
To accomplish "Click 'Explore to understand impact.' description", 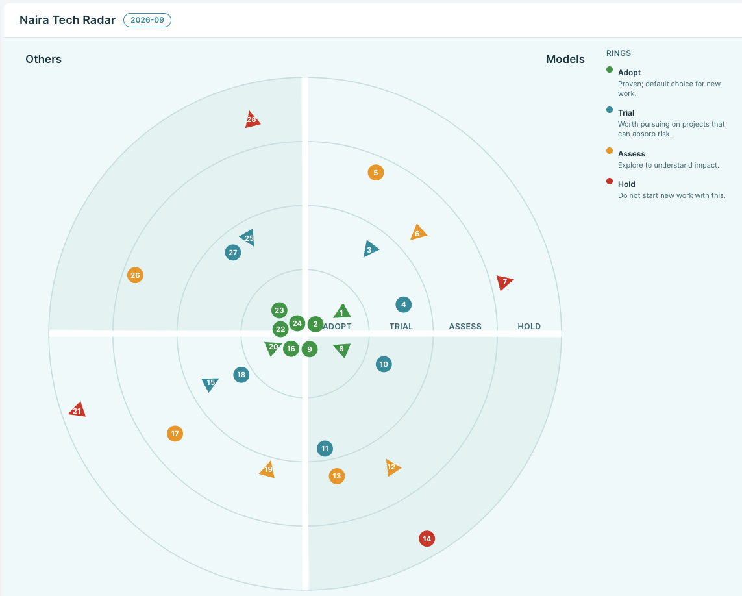I will (669, 165).
